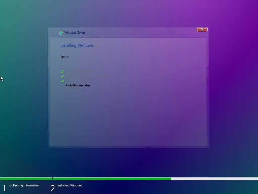This screenshot has height=194, width=258.
Task: Click the step number 1 at the bottom
Action: [5, 188]
